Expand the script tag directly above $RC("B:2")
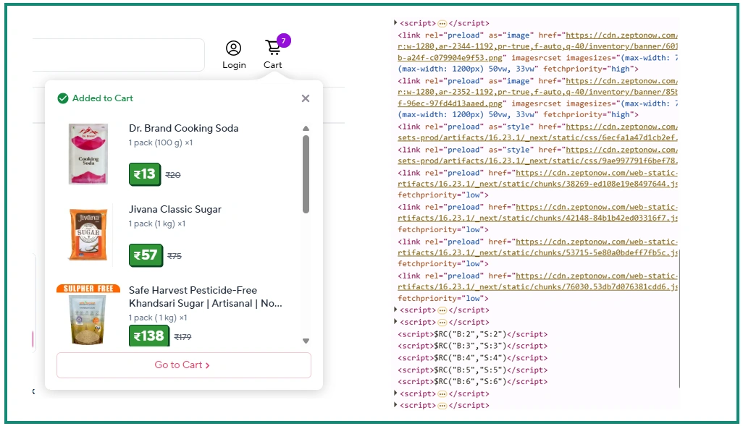 point(395,322)
